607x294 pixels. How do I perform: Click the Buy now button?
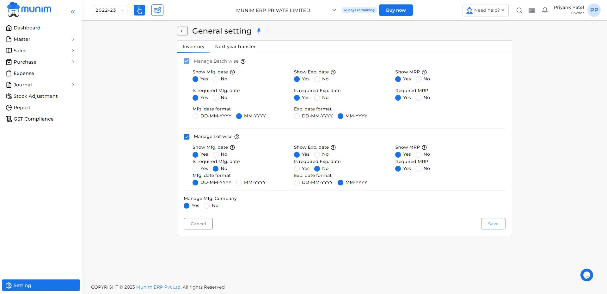(x=395, y=10)
